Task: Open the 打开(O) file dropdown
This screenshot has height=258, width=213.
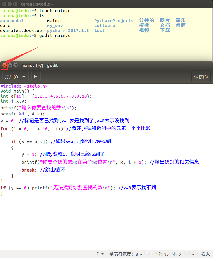Action: 15,77
